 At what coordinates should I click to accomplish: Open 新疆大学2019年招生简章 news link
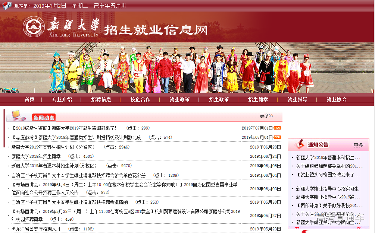(36, 156)
